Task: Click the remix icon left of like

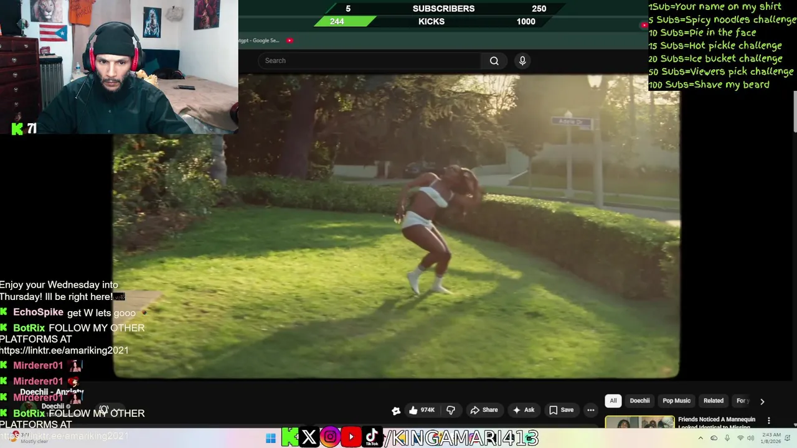Action: (x=396, y=410)
